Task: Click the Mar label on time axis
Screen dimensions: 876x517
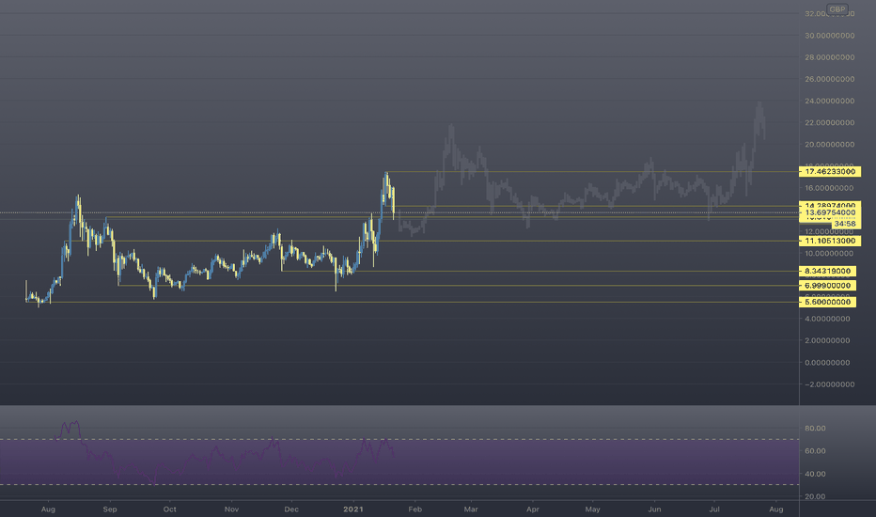Action: (x=471, y=509)
